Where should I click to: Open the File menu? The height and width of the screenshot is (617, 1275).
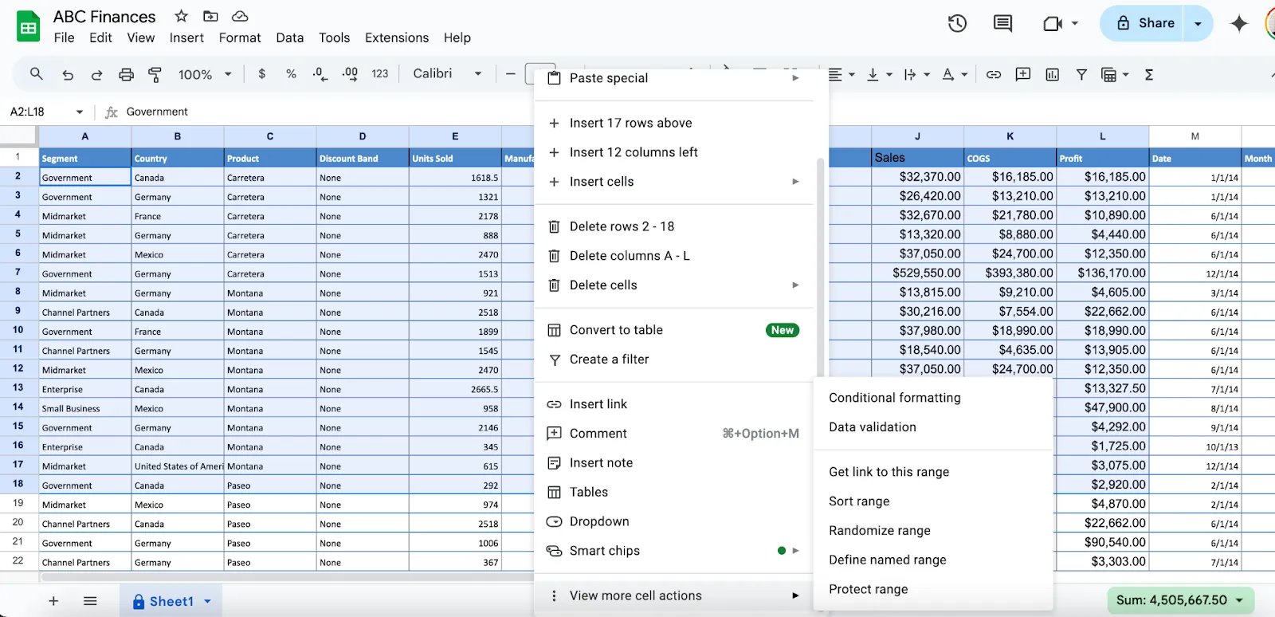tap(64, 37)
